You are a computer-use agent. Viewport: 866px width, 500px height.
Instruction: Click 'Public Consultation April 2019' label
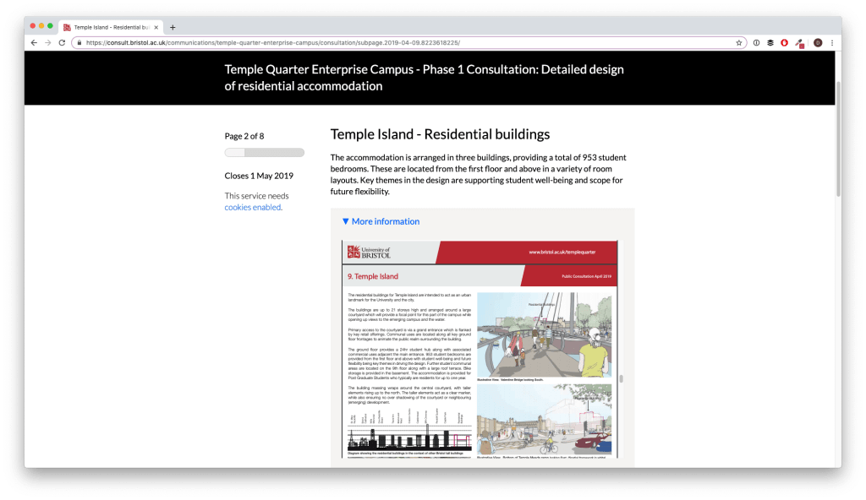(x=587, y=276)
